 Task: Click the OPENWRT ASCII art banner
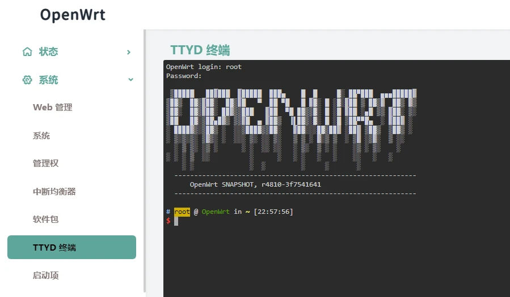292,129
